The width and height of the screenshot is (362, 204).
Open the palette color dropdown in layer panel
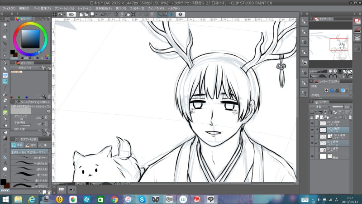point(315,112)
